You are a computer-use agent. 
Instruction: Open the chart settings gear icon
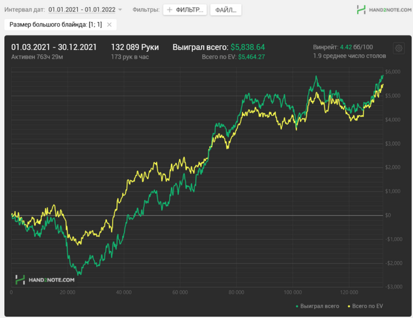click(x=399, y=48)
